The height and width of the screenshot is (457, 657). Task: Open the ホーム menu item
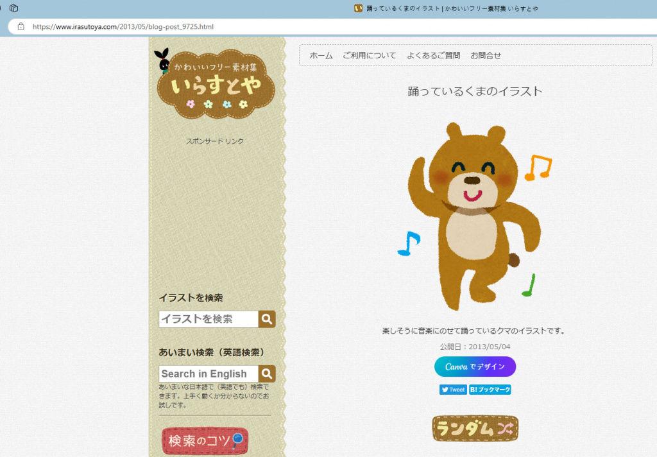click(321, 55)
